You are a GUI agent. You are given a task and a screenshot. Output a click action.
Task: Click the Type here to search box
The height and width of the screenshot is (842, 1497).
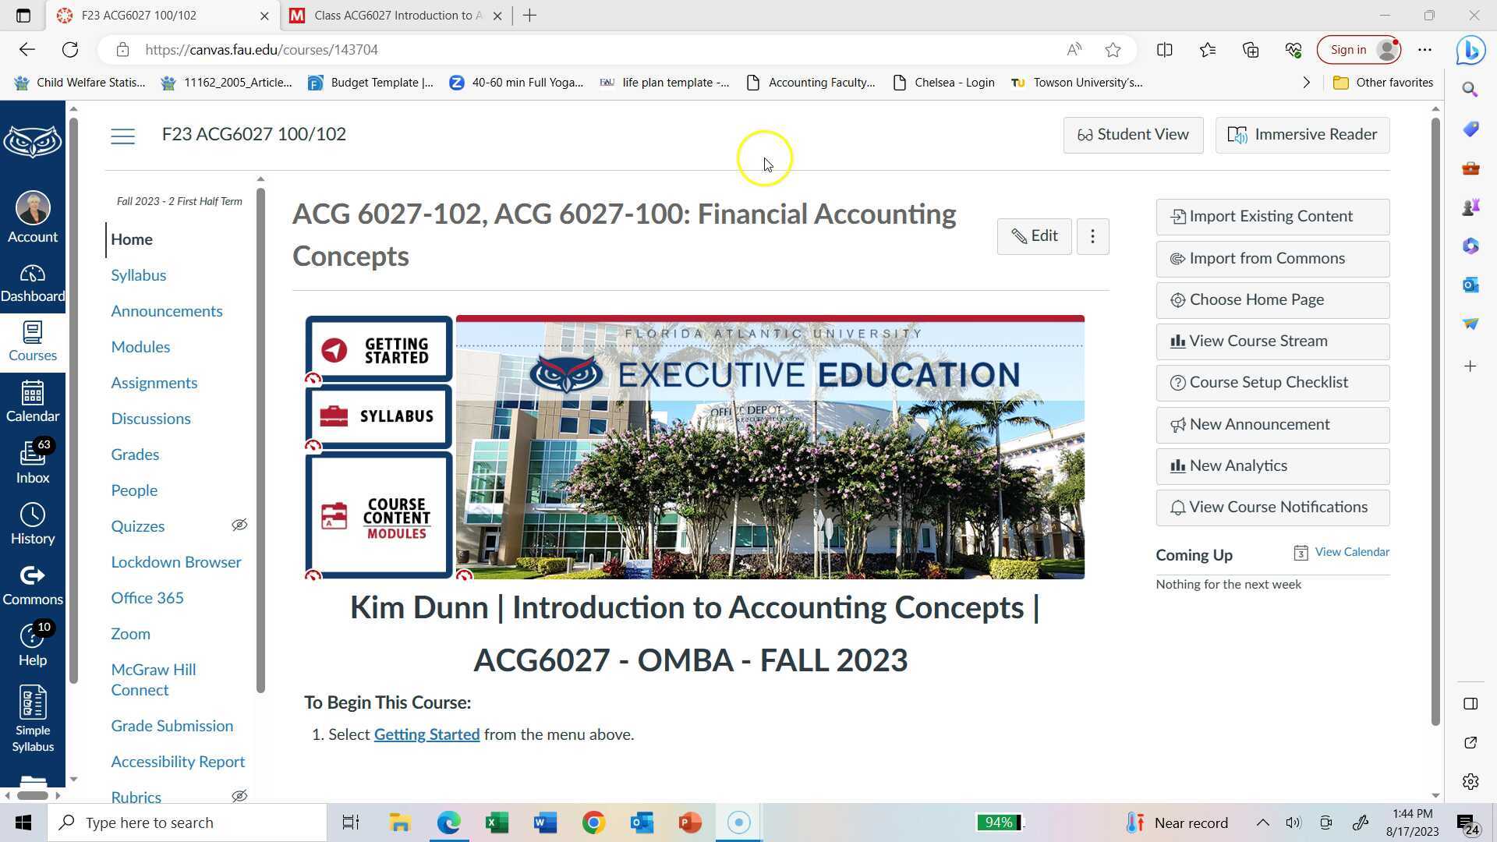point(187,822)
